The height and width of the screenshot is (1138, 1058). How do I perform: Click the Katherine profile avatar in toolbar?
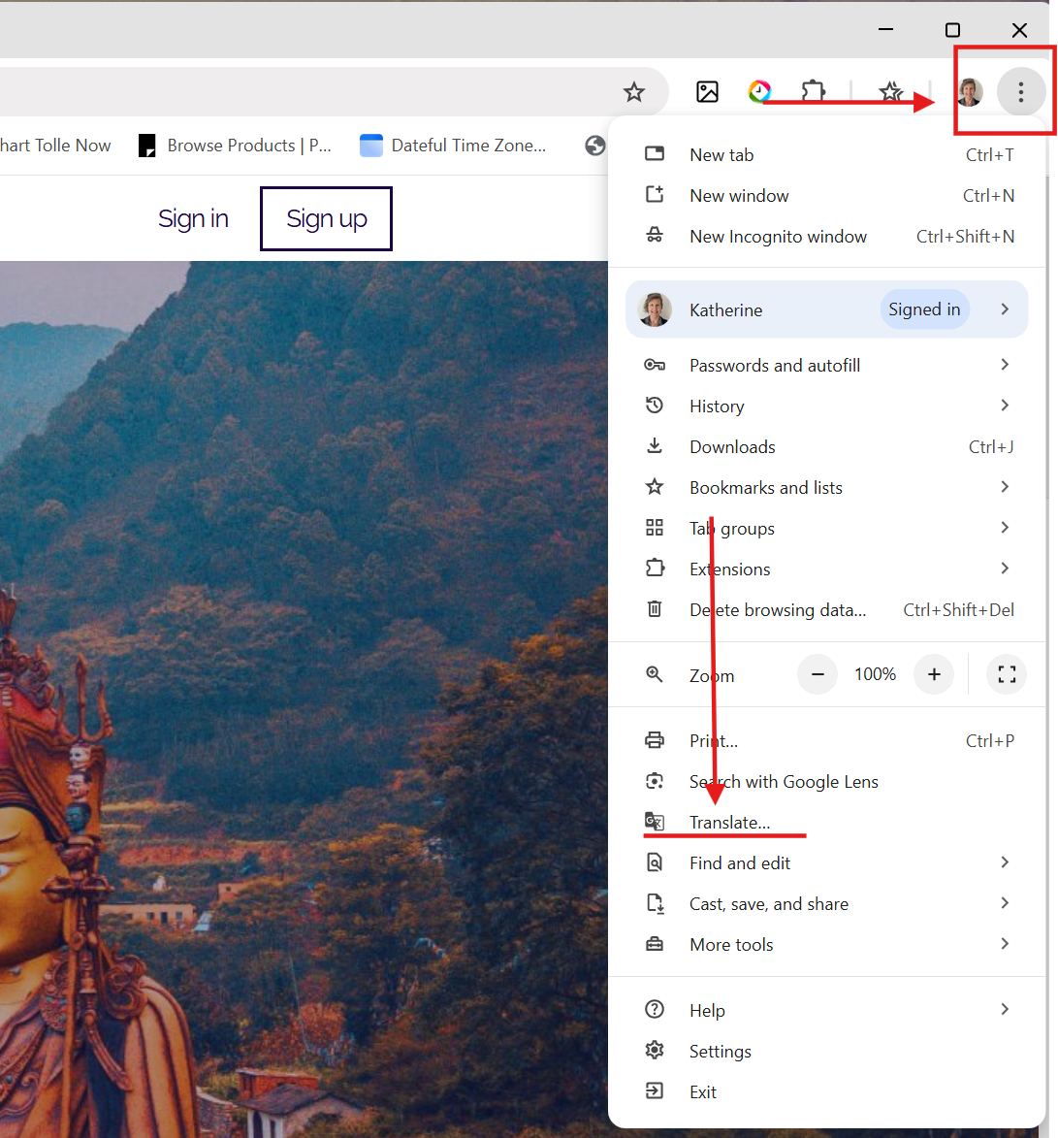tap(970, 92)
